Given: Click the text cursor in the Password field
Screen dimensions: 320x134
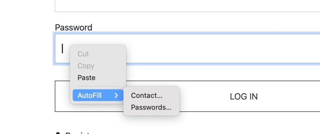Looking at the screenshot, I should tap(62, 49).
